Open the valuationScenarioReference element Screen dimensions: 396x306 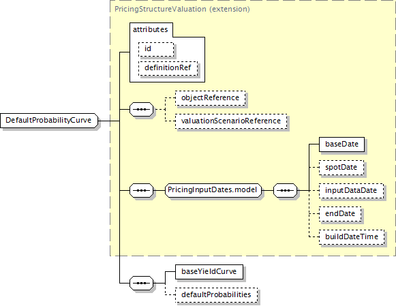click(x=231, y=121)
